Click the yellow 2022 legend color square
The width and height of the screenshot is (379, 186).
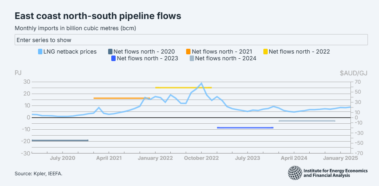266,52
